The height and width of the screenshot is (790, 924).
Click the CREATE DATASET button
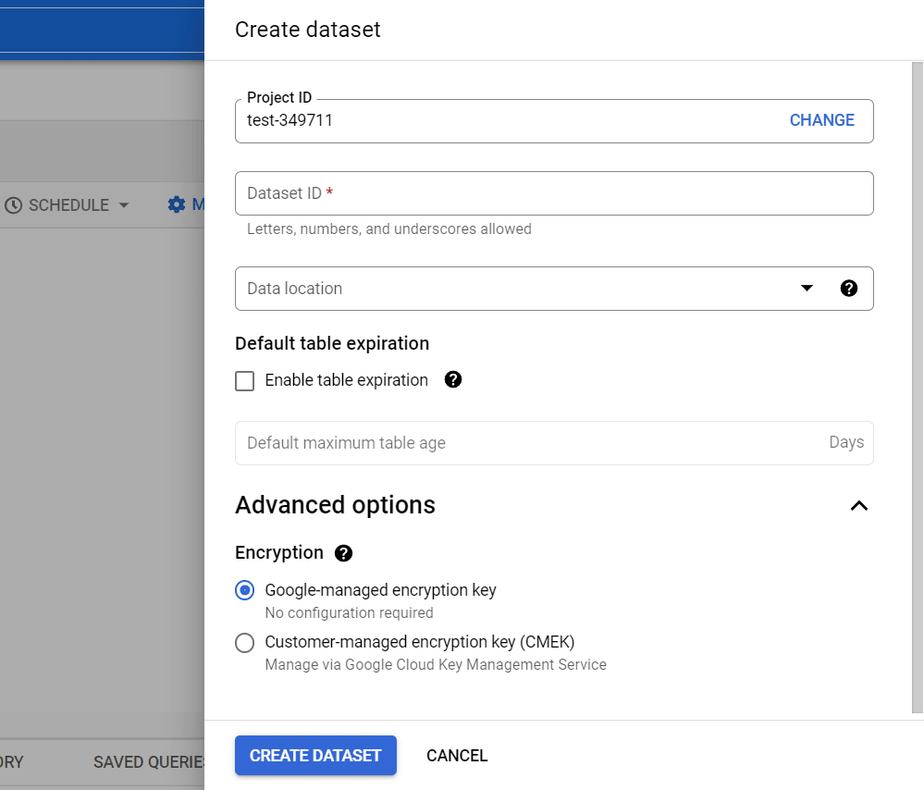315,755
